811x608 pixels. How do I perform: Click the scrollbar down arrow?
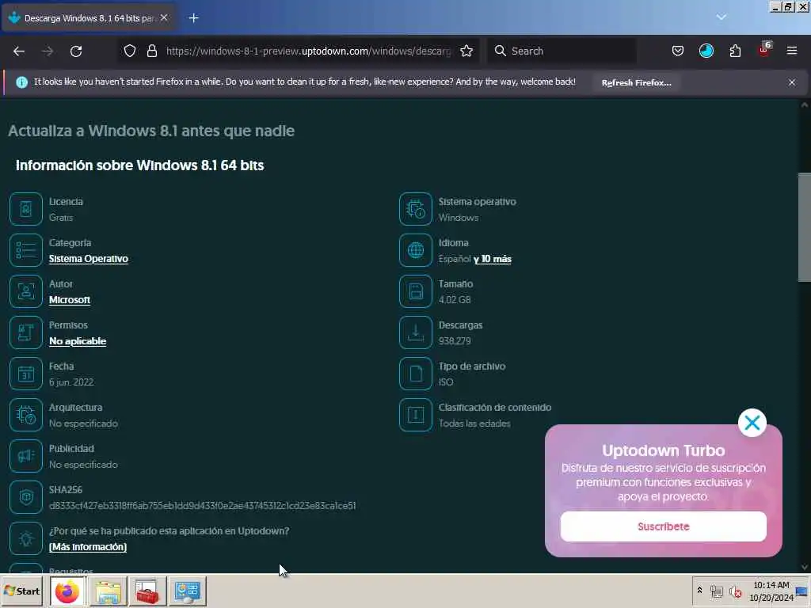tap(805, 567)
